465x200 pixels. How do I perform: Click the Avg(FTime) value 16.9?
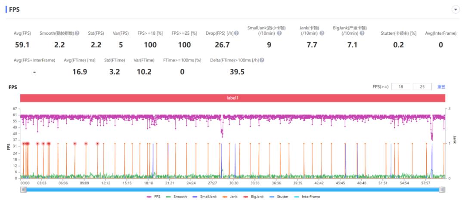pyautogui.click(x=80, y=72)
